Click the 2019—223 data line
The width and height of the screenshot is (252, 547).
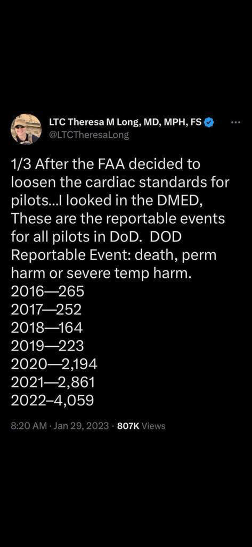point(48,346)
